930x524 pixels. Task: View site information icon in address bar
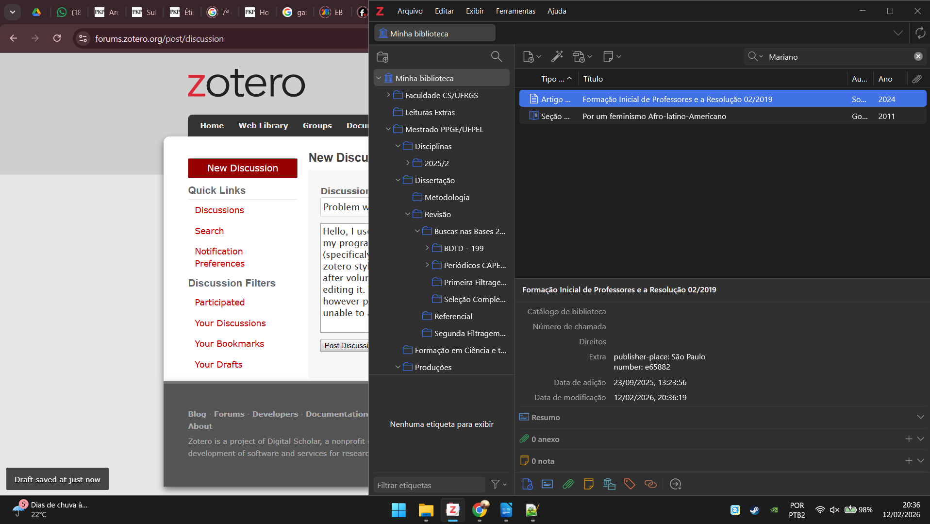point(83,38)
